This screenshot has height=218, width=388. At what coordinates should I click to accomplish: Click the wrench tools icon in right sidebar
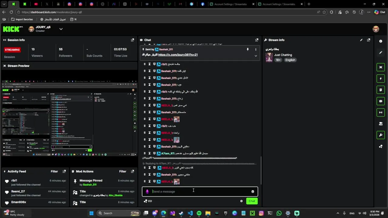[x=381, y=135]
